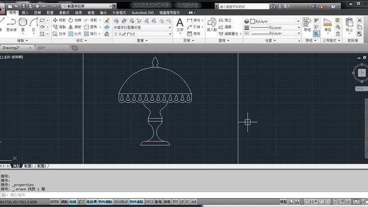The height and width of the screenshot is (207, 368).
Task: Open the 插入 (Insert) ribbon tab
Action: 25,13
